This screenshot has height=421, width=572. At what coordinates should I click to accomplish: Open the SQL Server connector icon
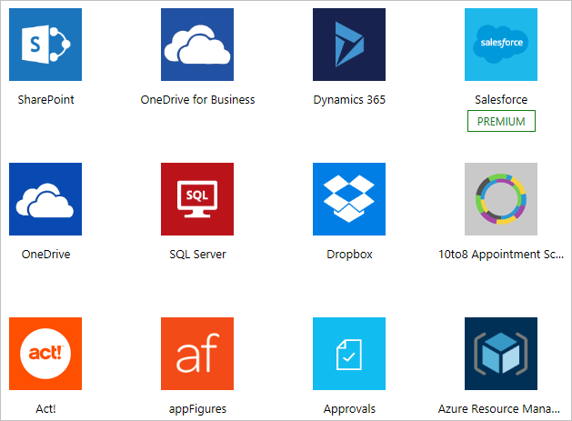[197, 199]
